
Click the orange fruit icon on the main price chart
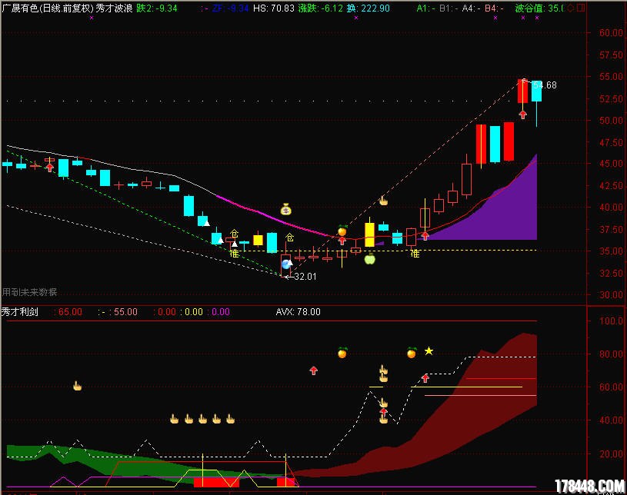pyautogui.click(x=342, y=230)
